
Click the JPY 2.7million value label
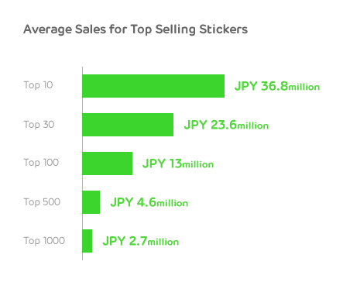pos(141,241)
